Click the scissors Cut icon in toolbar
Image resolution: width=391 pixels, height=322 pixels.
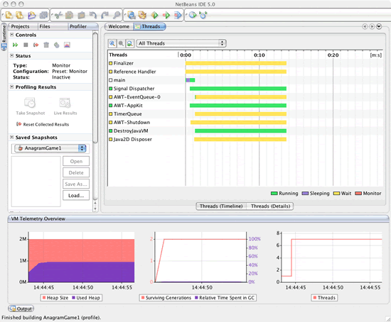click(58, 15)
